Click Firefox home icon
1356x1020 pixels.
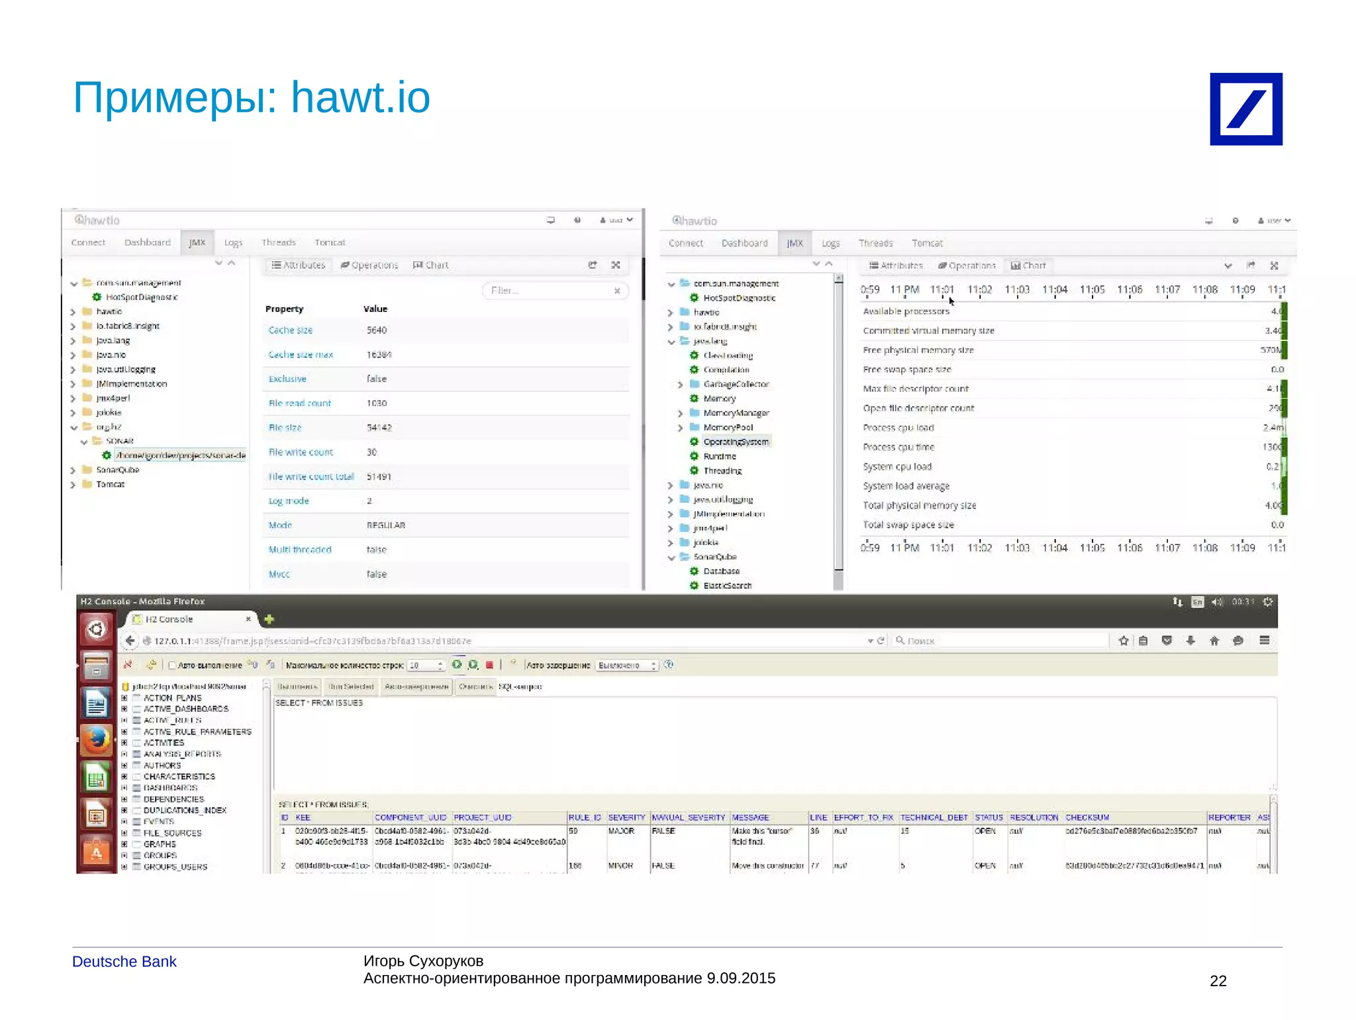click(1214, 640)
